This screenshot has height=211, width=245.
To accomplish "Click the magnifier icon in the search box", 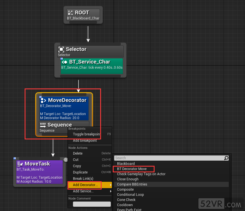I will pos(226,158).
